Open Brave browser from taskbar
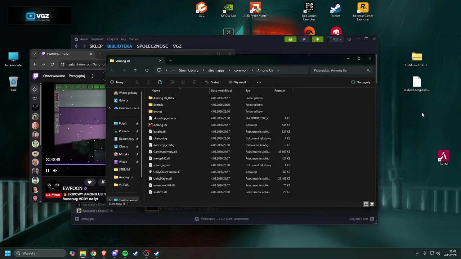Viewport: 461px width, 259px height. point(104,253)
